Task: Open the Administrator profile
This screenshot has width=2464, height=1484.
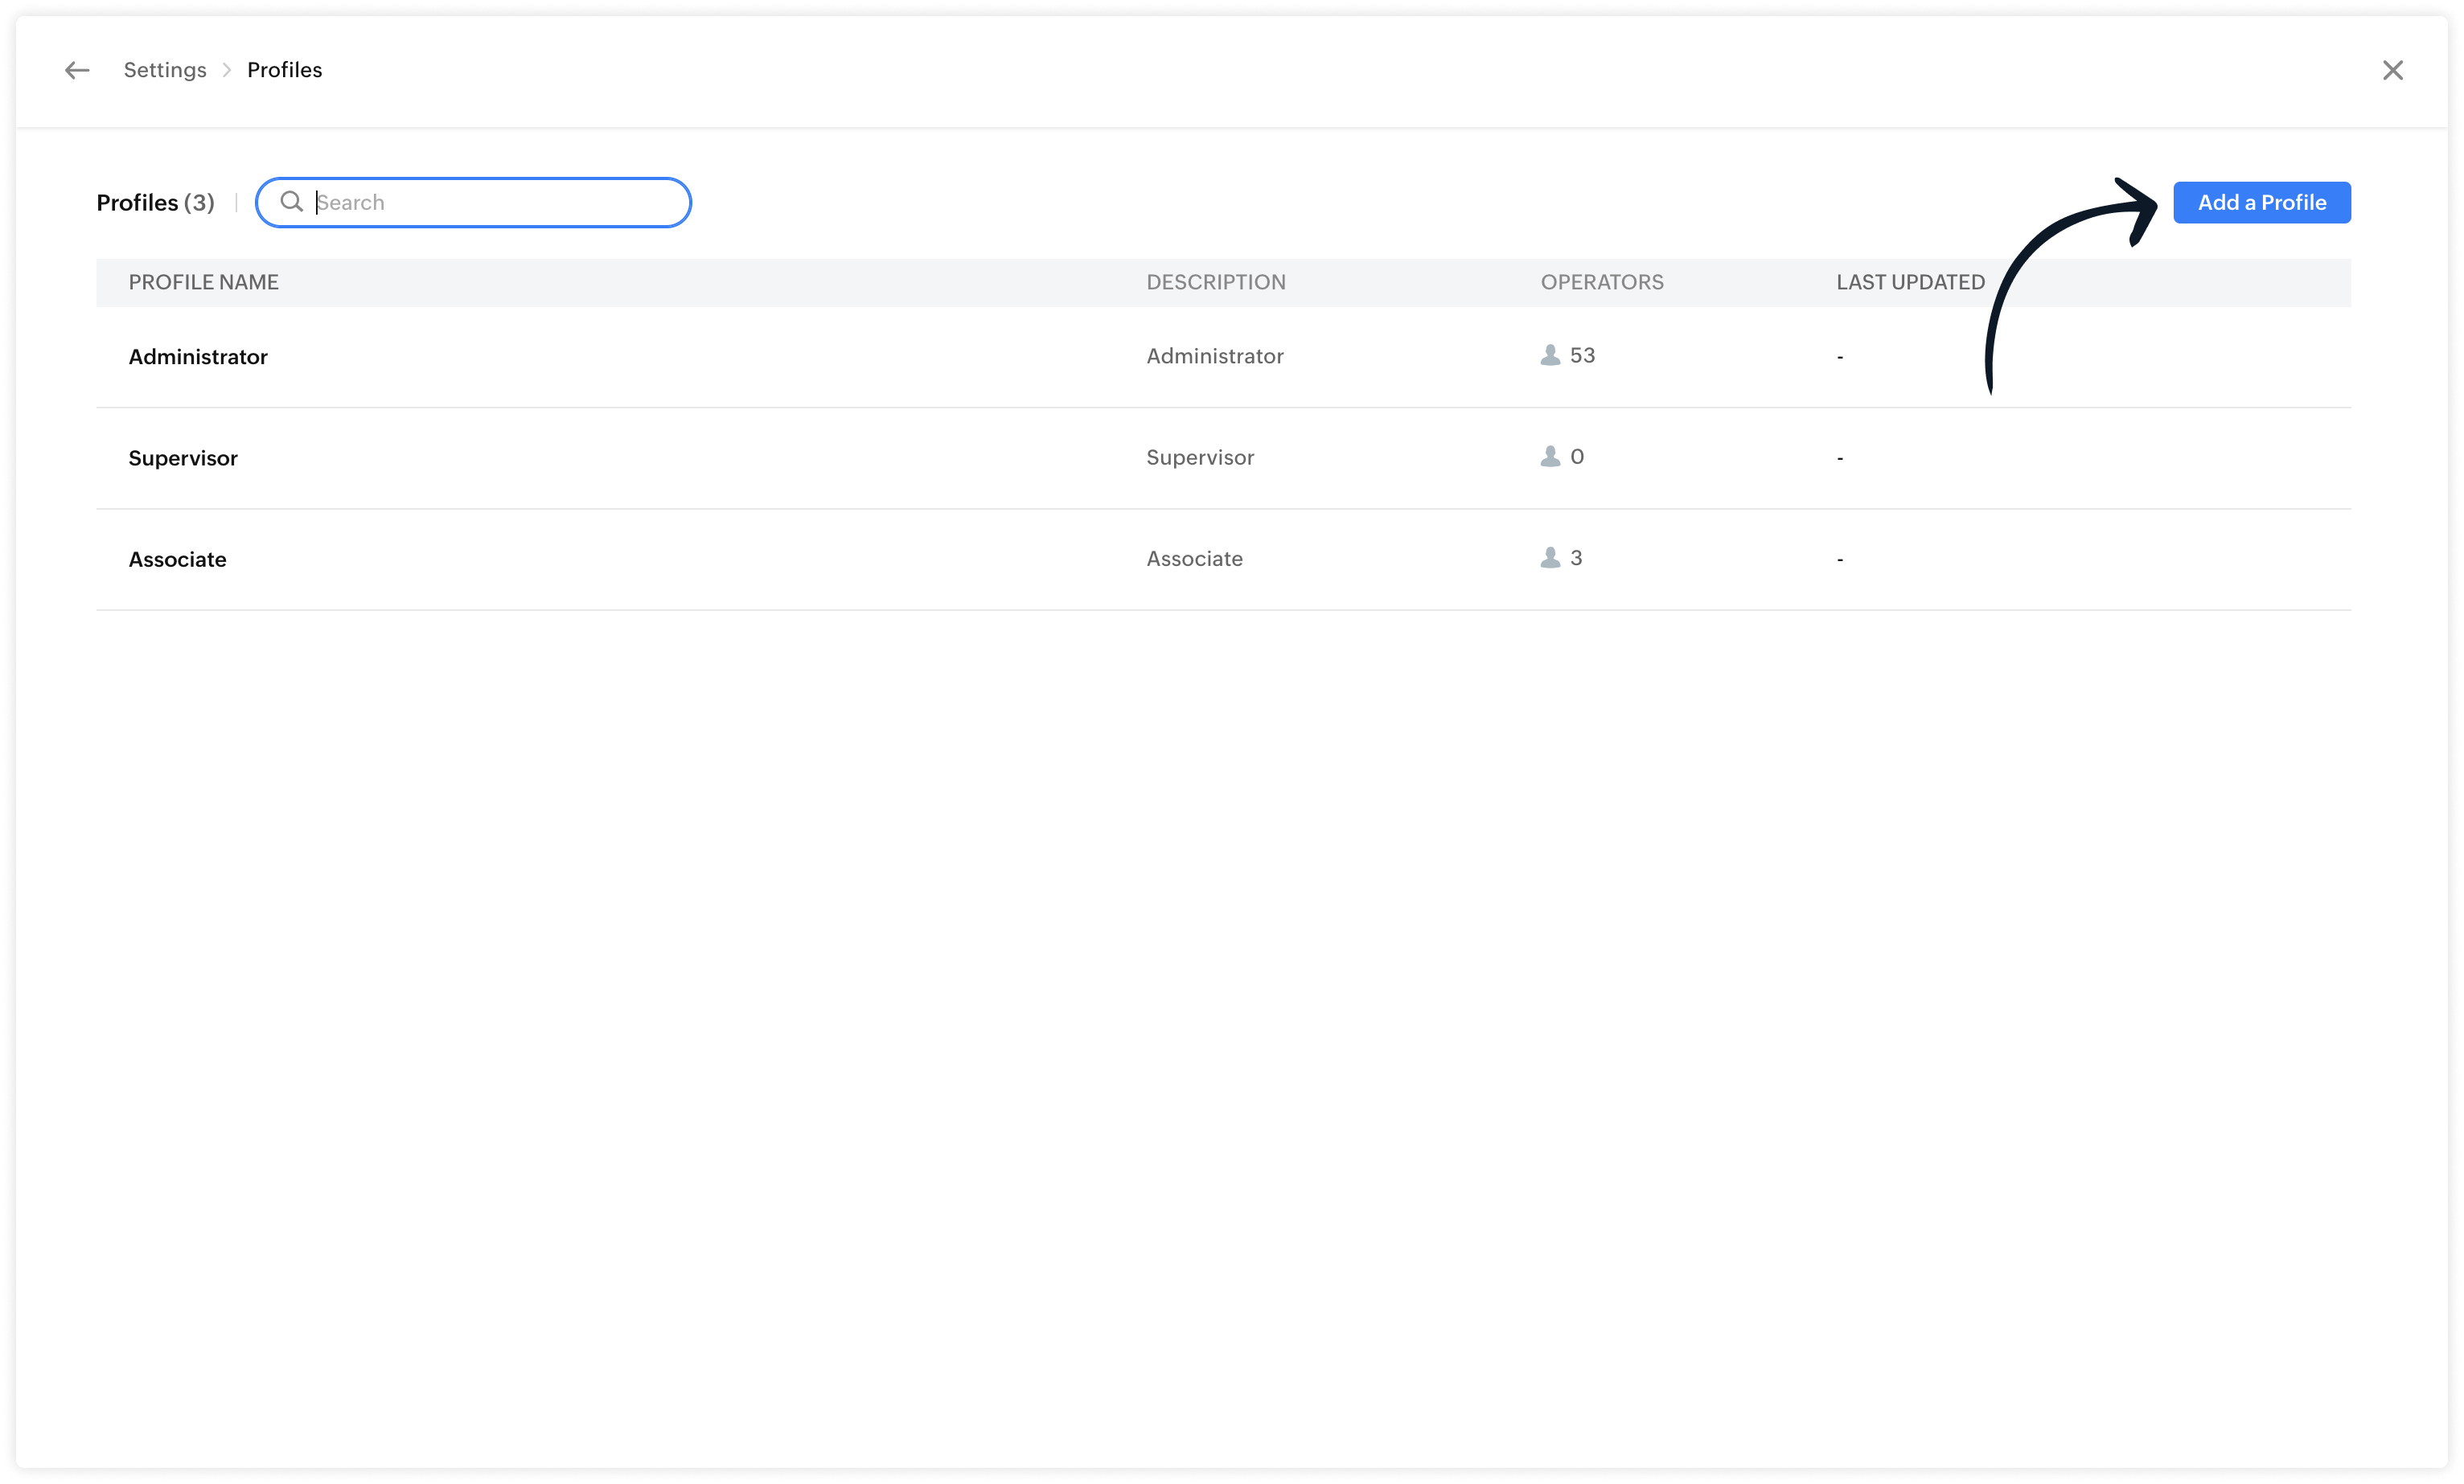Action: pos(198,357)
